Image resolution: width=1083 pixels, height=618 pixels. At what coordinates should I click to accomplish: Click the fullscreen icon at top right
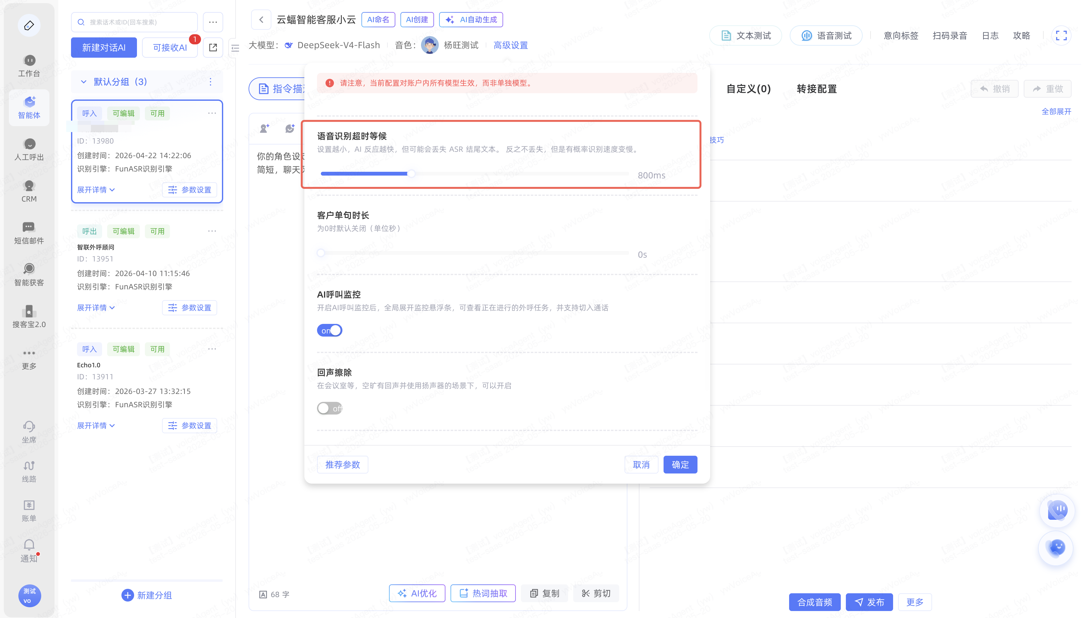point(1061,35)
